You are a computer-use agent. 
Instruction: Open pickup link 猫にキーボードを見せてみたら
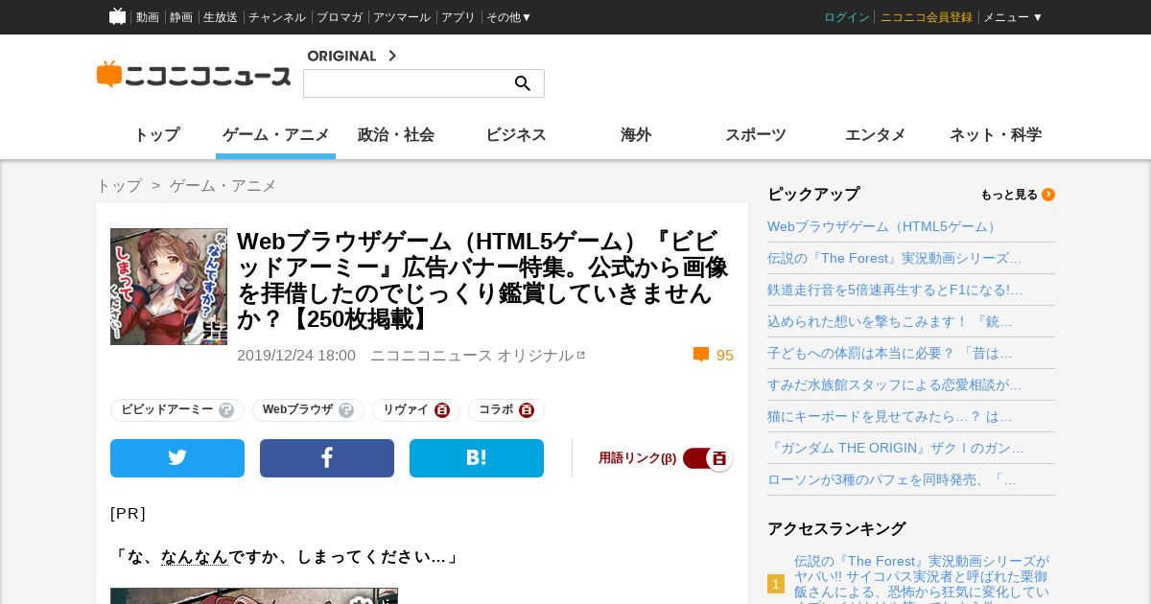pyautogui.click(x=890, y=417)
